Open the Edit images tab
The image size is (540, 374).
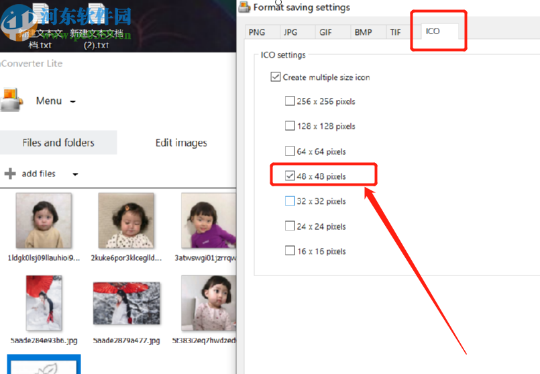(x=181, y=143)
